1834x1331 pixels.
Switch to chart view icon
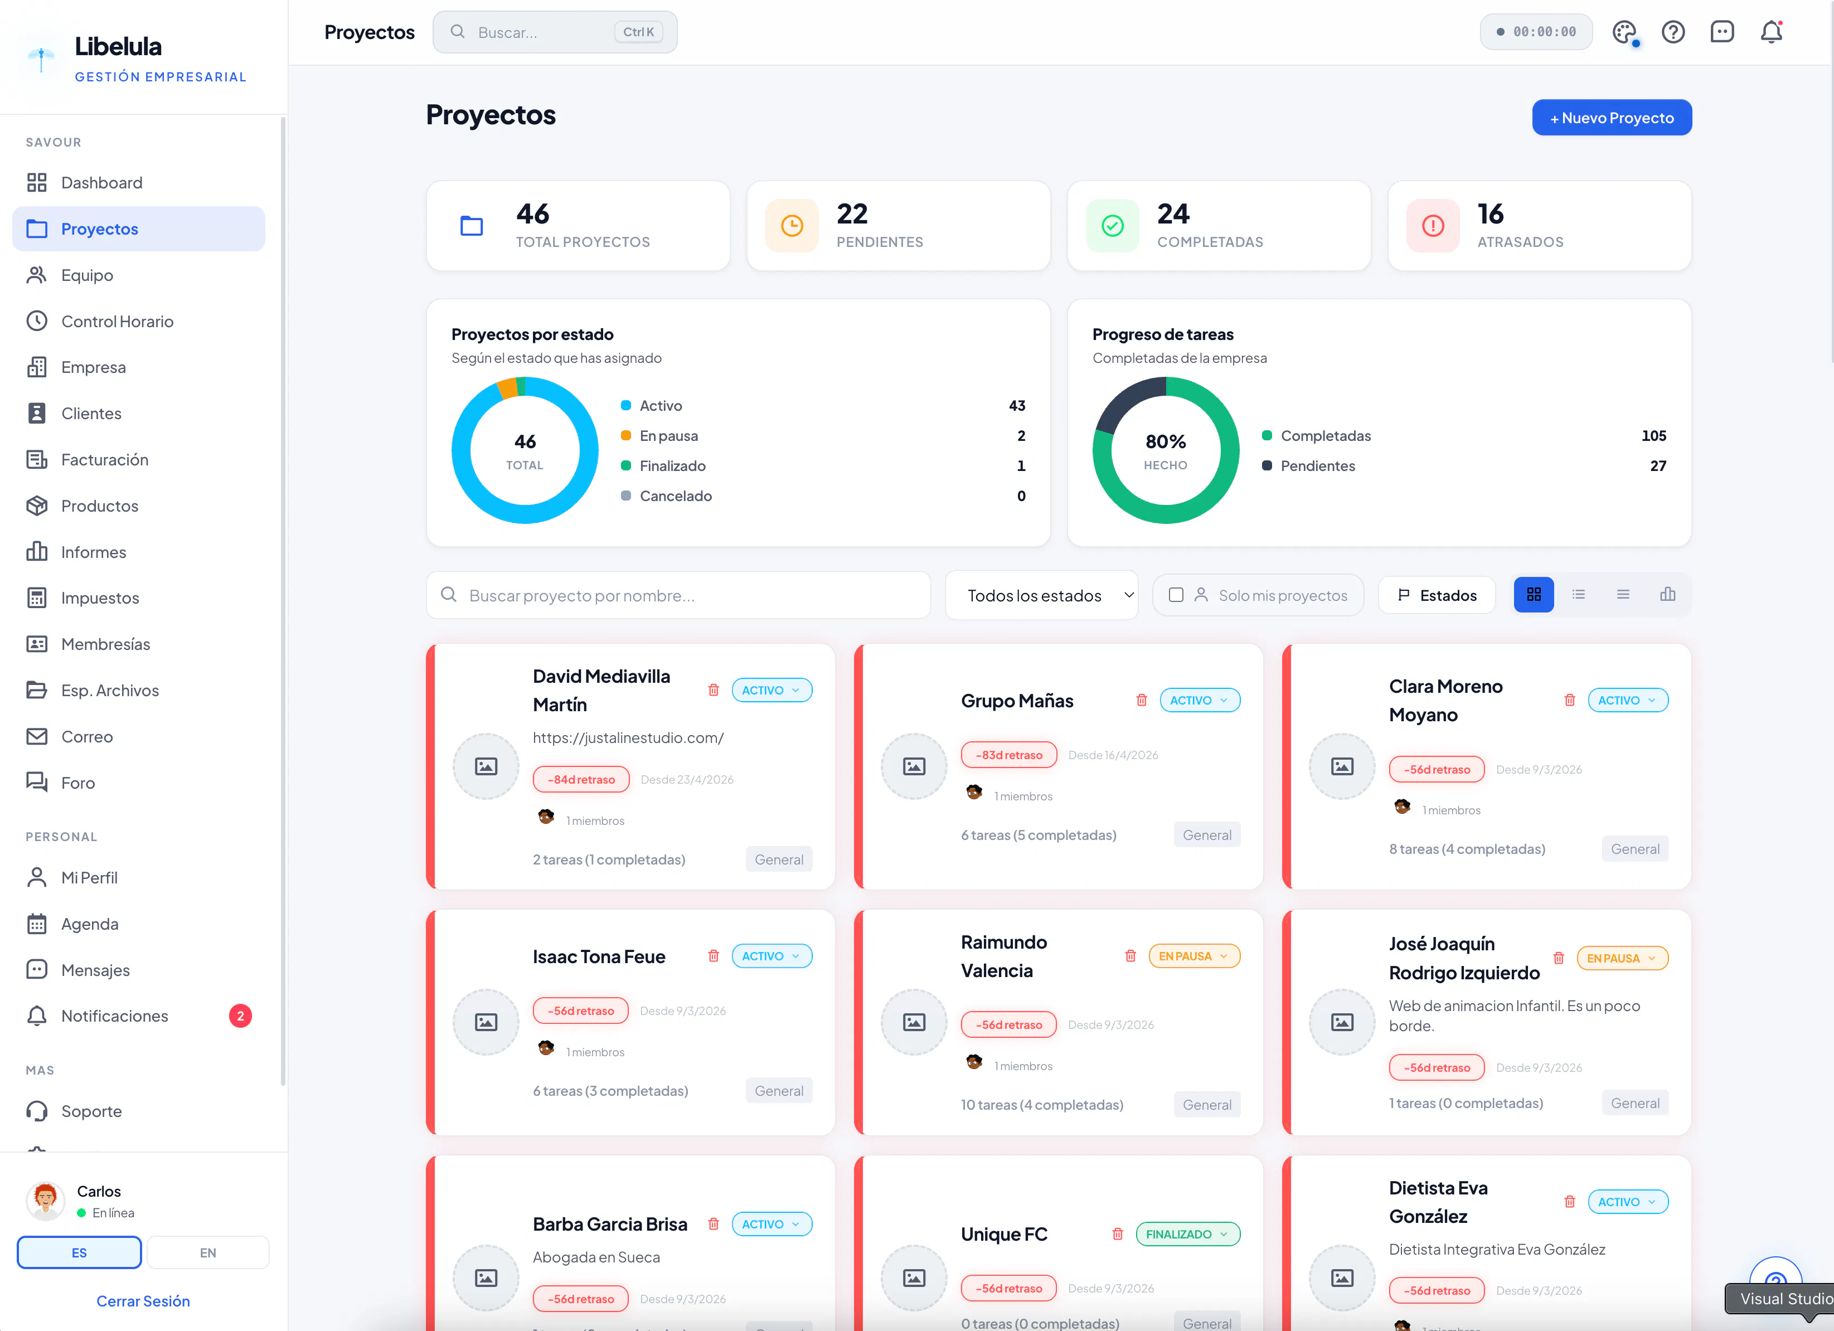click(1667, 595)
